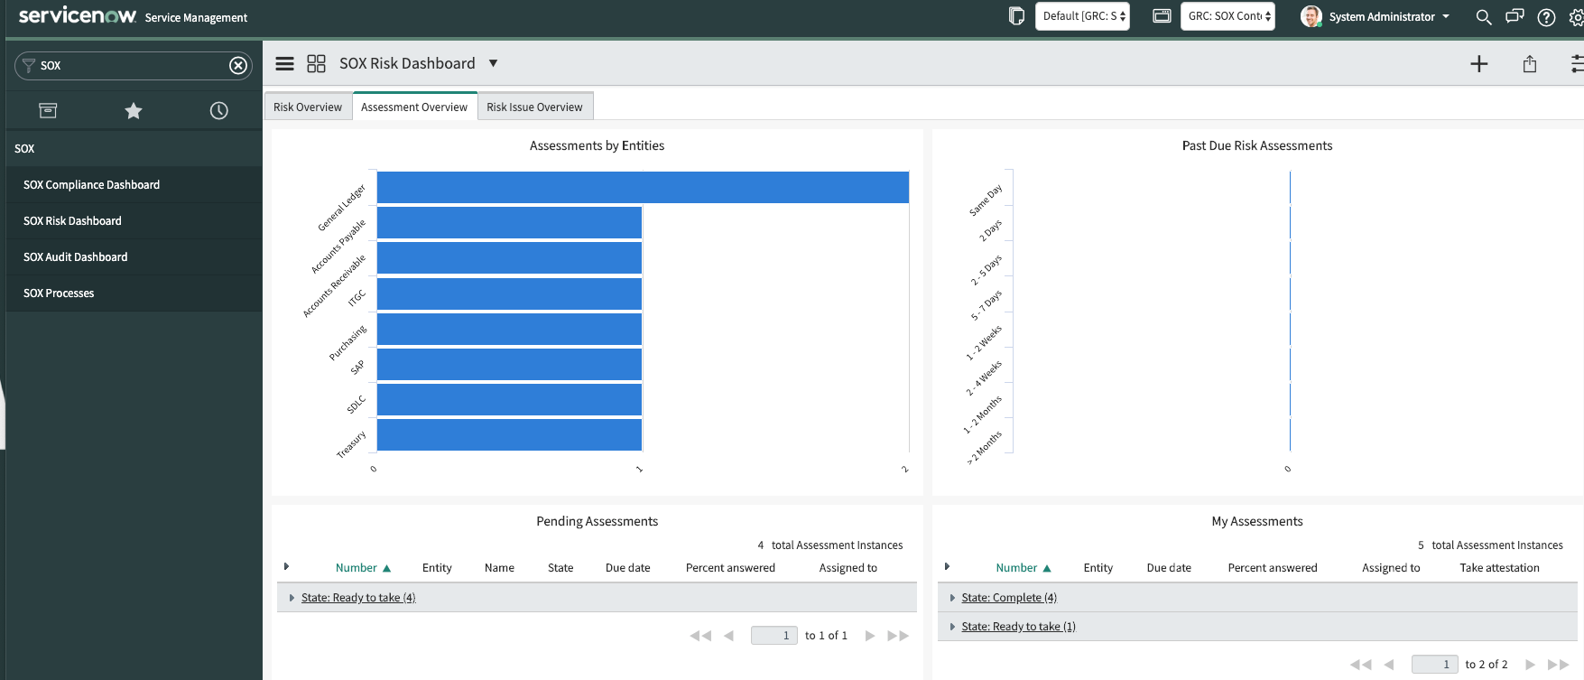This screenshot has height=680, width=1584.
Task: Expand all groups in Pending Assessments header
Action: [286, 567]
